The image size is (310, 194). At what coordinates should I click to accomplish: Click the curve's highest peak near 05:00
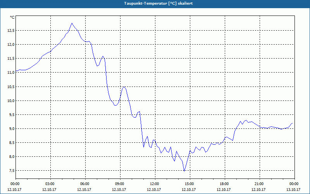point(72,23)
